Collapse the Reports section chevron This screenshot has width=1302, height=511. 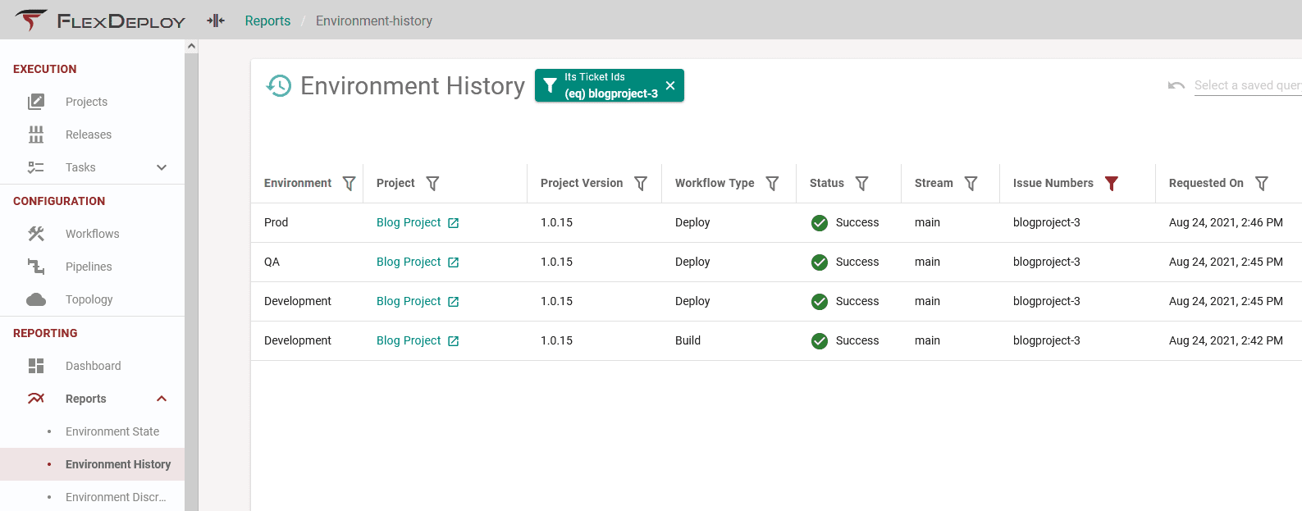162,399
